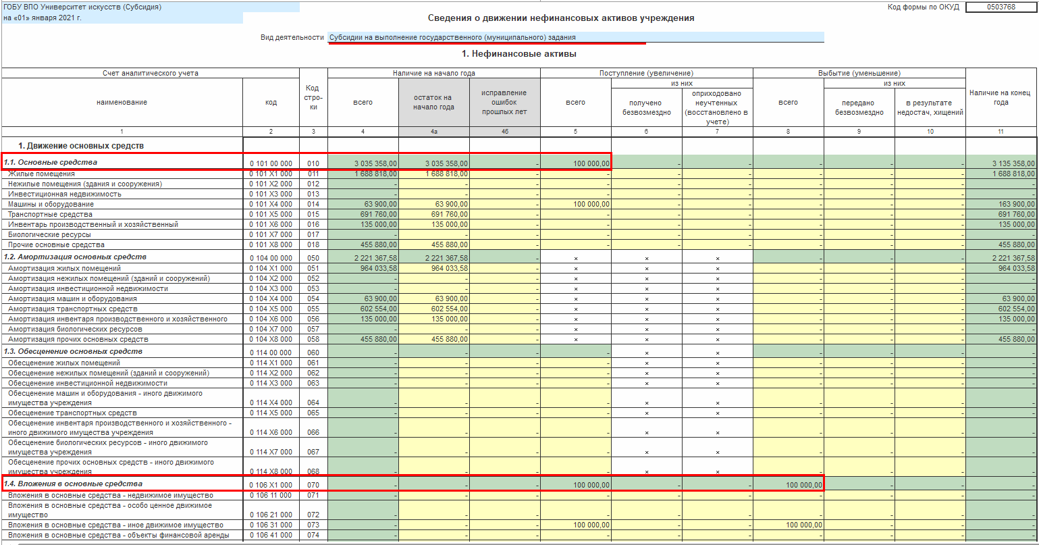This screenshot has width=1039, height=545.
Task: Click receipts cell 100 000,00 in row 010
Action: (576, 163)
